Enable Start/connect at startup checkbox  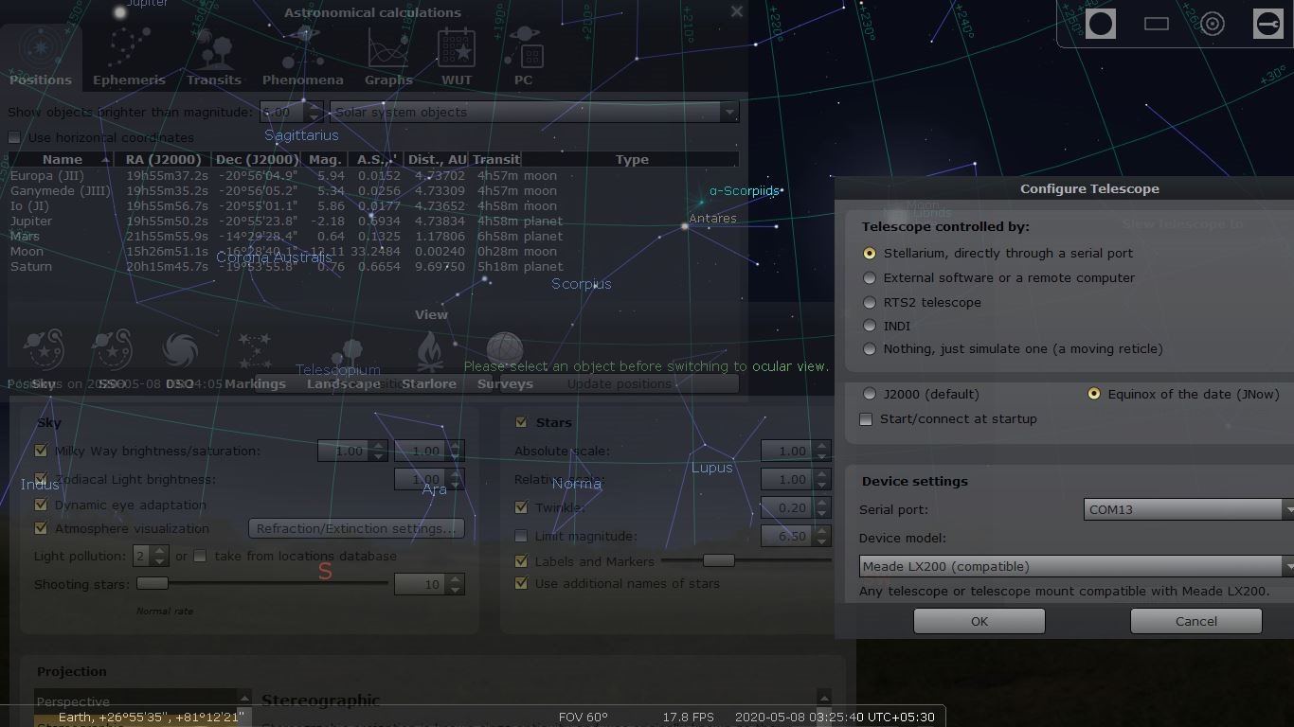[x=866, y=418]
